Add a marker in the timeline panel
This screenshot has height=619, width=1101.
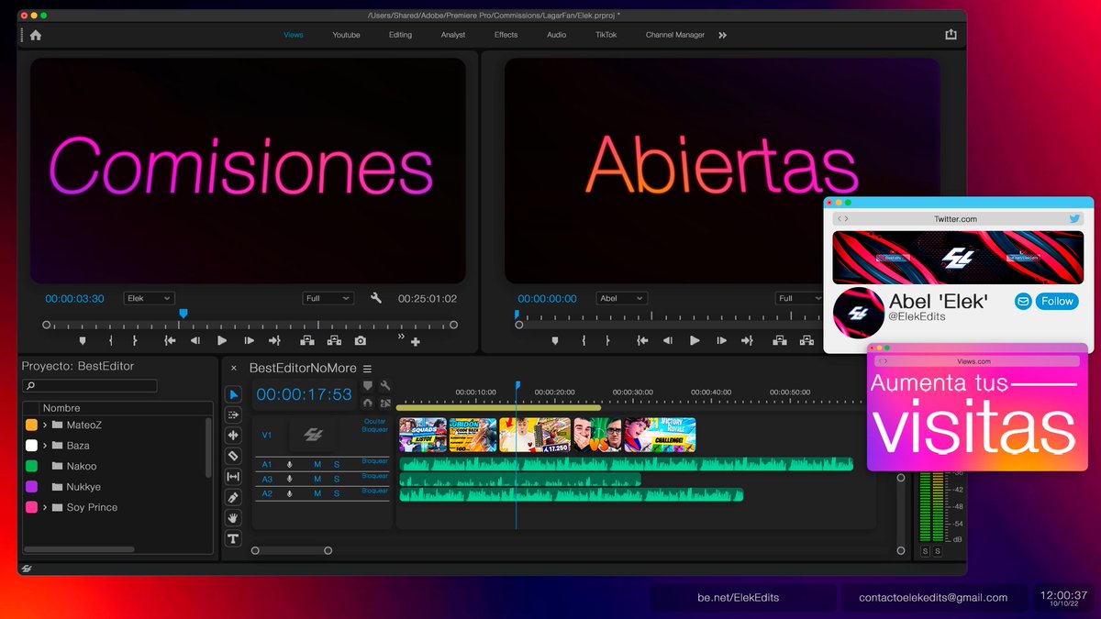[x=368, y=386]
